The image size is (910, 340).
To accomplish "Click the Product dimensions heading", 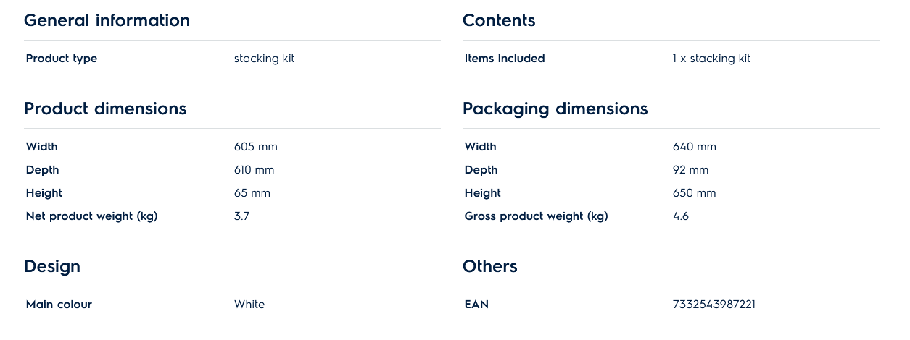I will pos(105,109).
